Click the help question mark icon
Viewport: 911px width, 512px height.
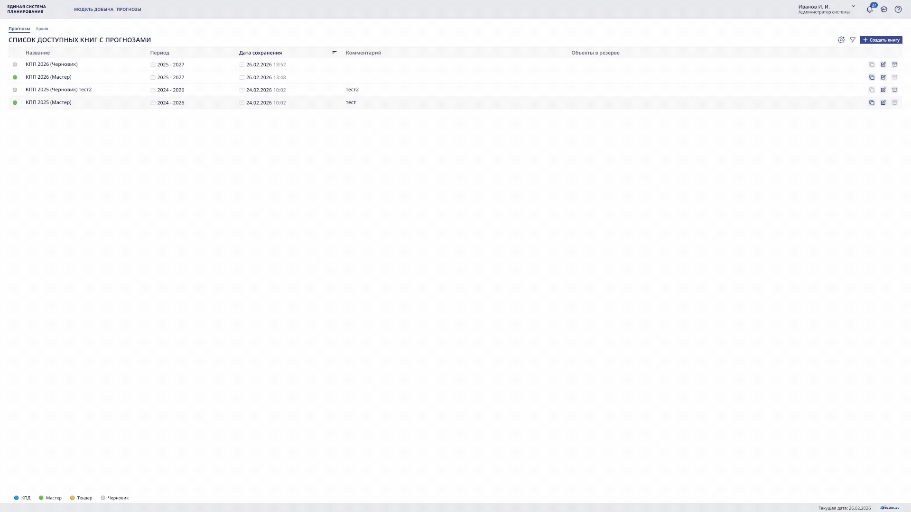pyautogui.click(x=898, y=9)
